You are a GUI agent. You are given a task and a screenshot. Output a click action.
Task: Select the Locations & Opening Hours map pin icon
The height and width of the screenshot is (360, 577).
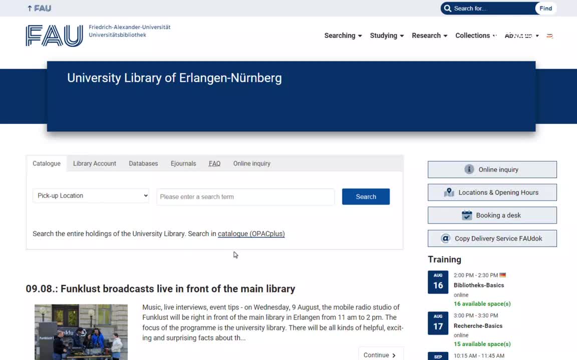coord(449,192)
